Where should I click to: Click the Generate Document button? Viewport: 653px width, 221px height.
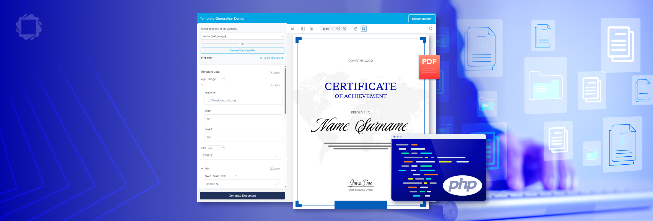pyautogui.click(x=242, y=196)
